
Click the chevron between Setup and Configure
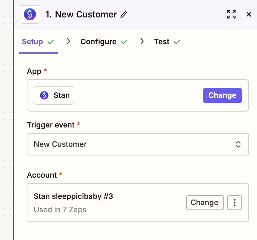(x=69, y=41)
